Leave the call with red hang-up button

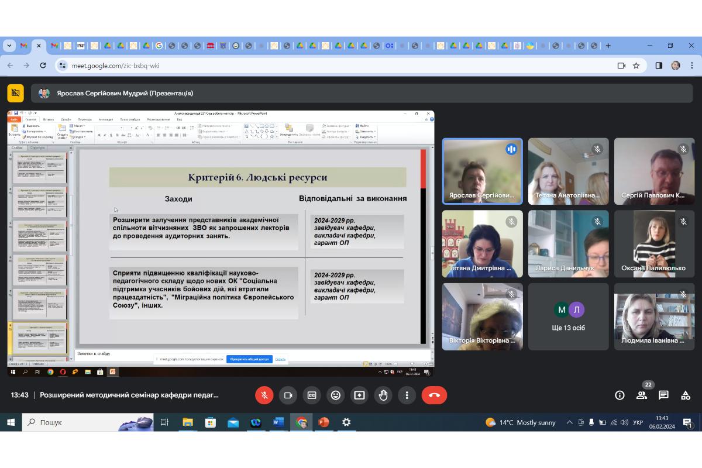434,395
